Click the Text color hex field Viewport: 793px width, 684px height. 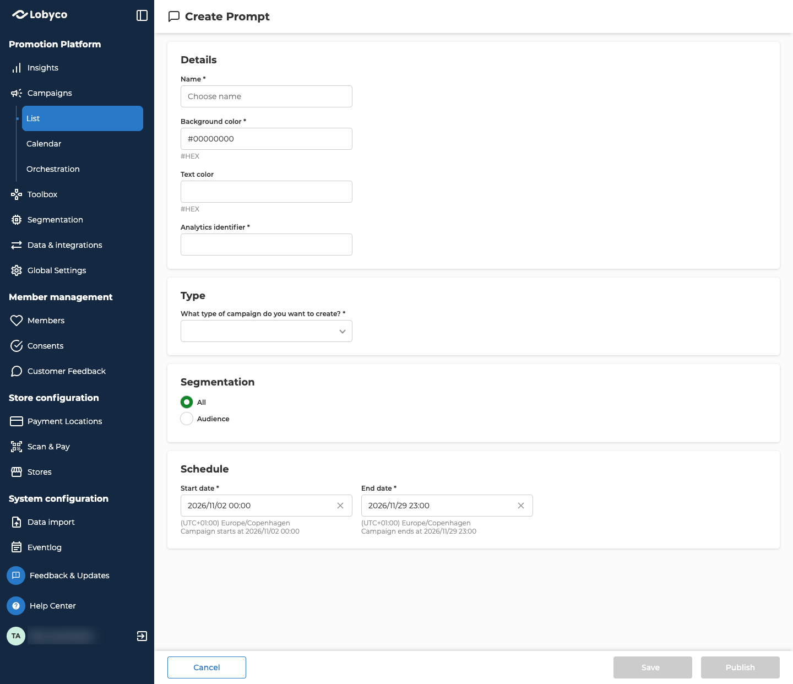[x=267, y=192]
